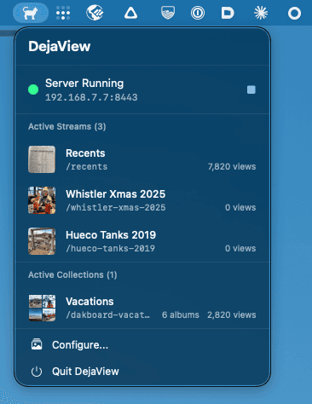The height and width of the screenshot is (404, 312).
Task: Click the /recents path text
Action: point(87,166)
